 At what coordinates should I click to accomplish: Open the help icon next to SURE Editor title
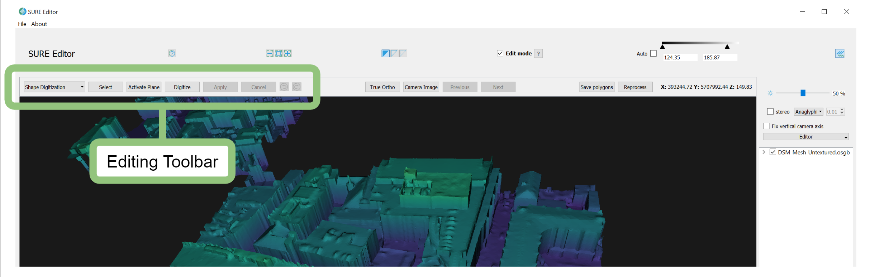click(172, 53)
